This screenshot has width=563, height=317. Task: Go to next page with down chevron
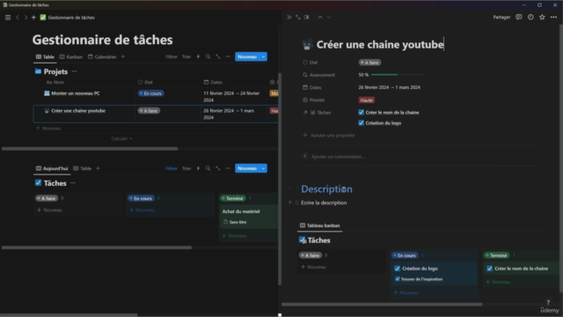pos(328,17)
